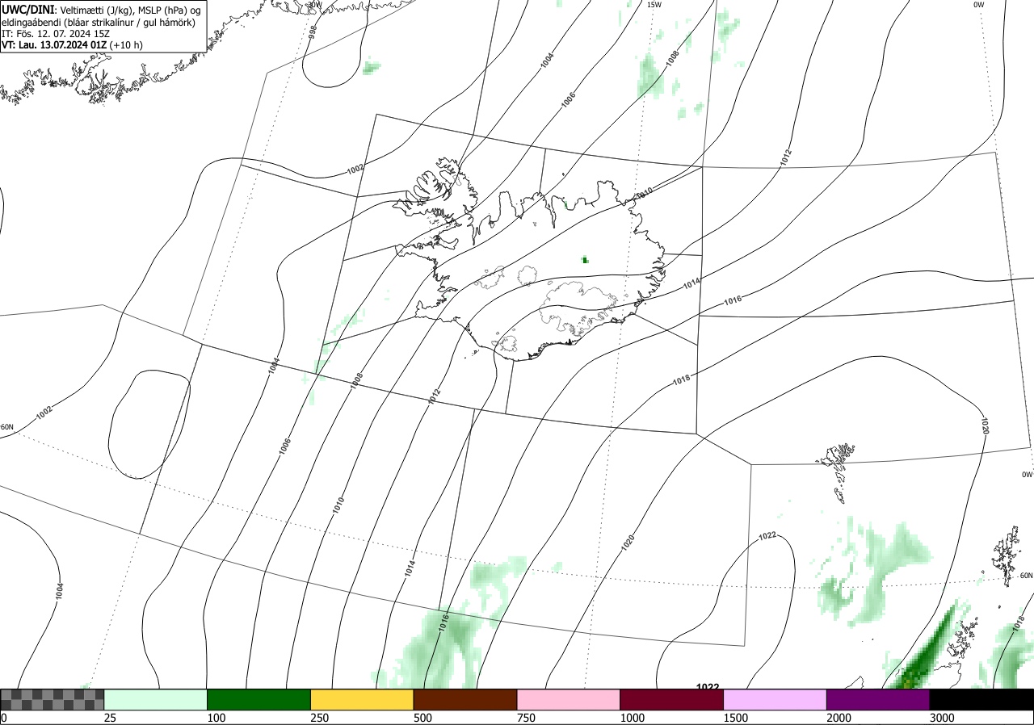Click the 1018 isobar label south of Iceland
This screenshot has height=725, width=1034.
point(681,379)
